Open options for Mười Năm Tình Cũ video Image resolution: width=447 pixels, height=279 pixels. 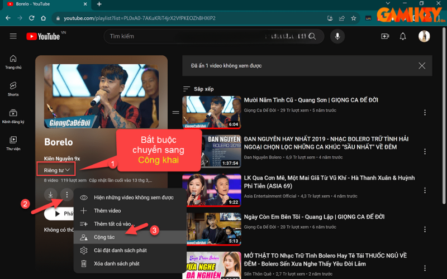tap(425, 113)
